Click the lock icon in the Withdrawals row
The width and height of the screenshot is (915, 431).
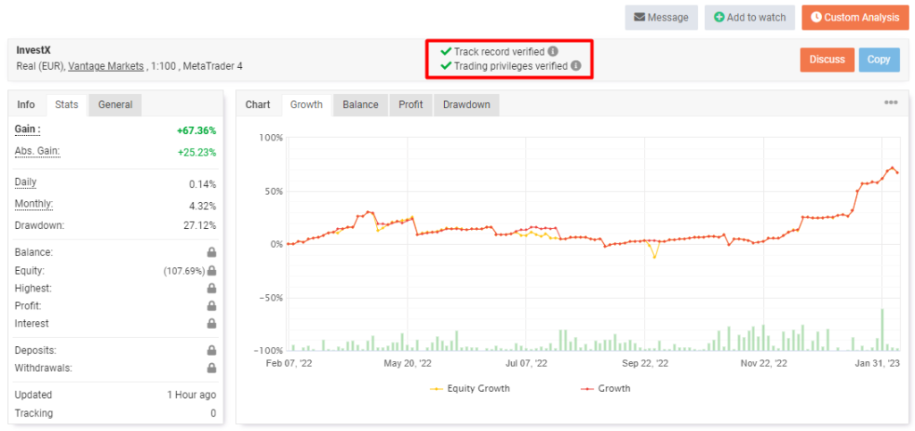pos(212,368)
